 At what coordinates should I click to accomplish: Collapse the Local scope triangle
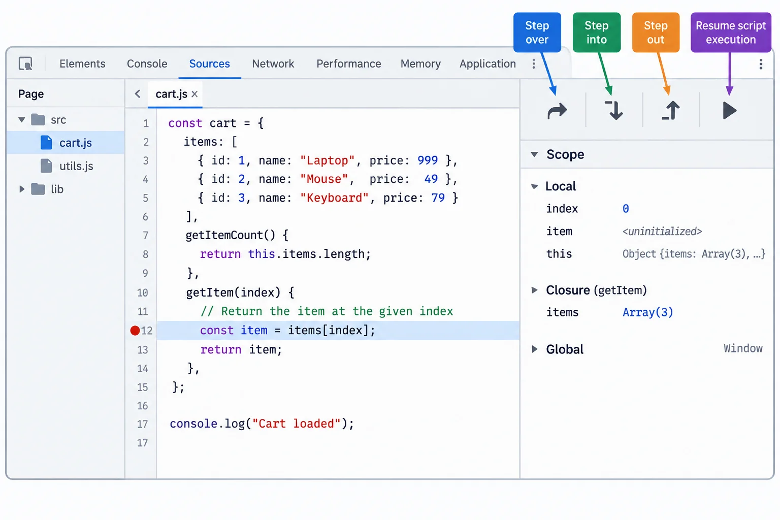[534, 186]
